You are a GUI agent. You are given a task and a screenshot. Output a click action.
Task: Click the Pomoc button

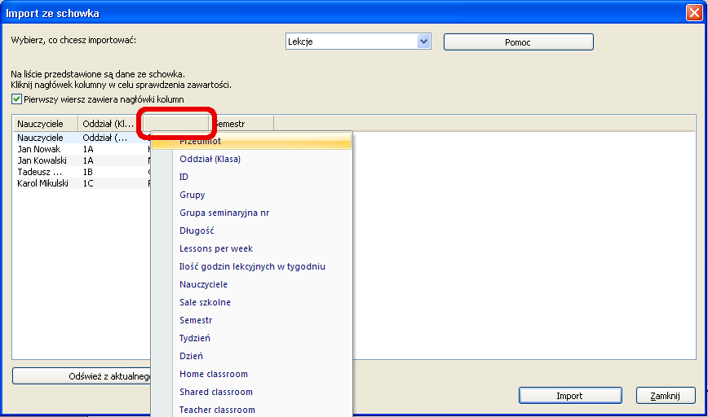(518, 42)
